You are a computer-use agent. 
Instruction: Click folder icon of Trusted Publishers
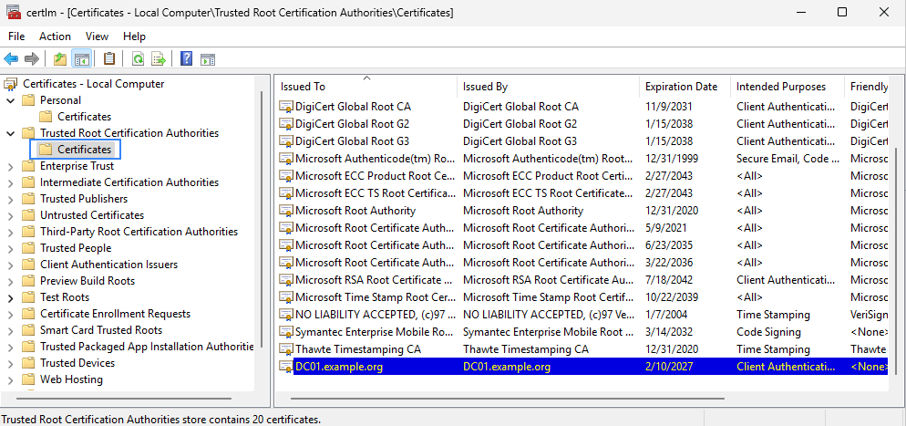pyautogui.click(x=28, y=199)
